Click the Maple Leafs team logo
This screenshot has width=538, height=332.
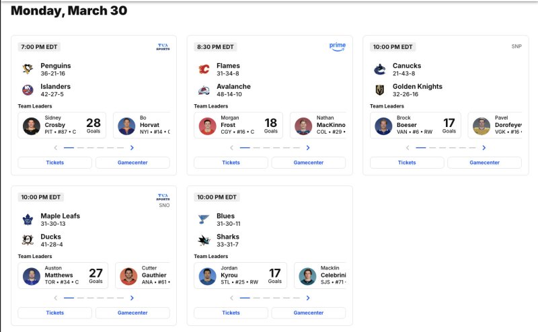pyautogui.click(x=28, y=219)
